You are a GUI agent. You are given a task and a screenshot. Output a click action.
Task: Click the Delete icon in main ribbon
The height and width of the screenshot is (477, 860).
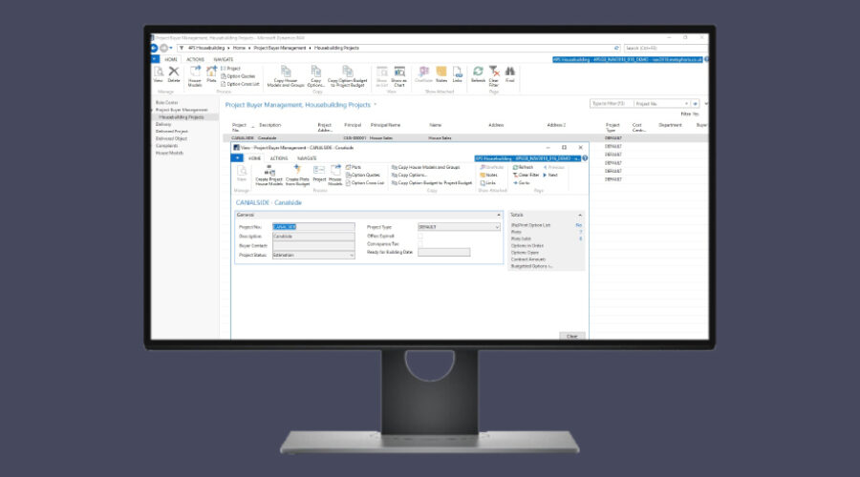point(174,73)
